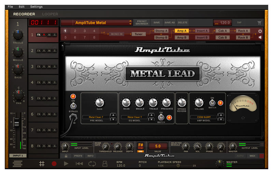Switch to the LOOPER tab

(50, 14)
